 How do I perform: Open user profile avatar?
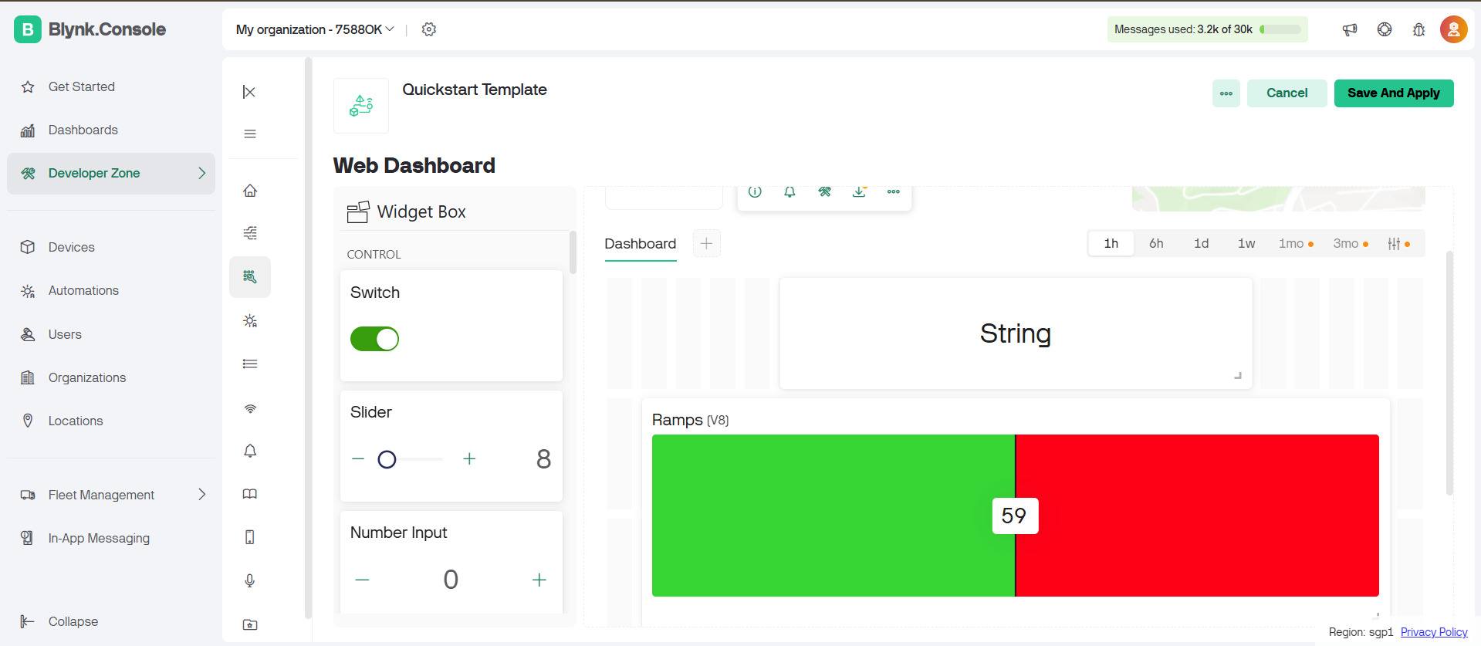click(x=1453, y=29)
